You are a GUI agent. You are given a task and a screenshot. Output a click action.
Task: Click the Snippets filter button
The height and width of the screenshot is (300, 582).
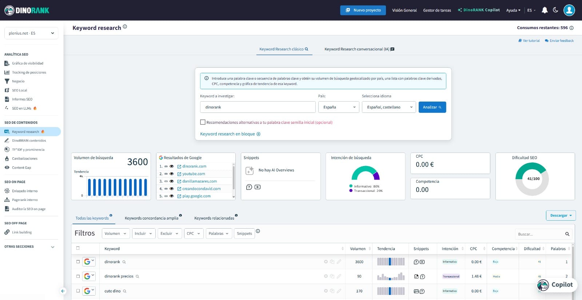click(x=244, y=233)
